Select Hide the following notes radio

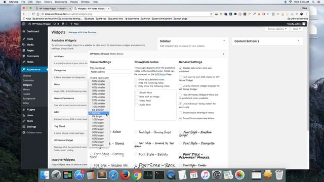click(136, 83)
